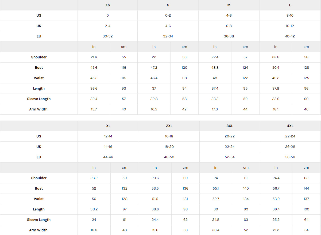Select the L size column header
Screen dimensions: 321x235
point(290,5)
